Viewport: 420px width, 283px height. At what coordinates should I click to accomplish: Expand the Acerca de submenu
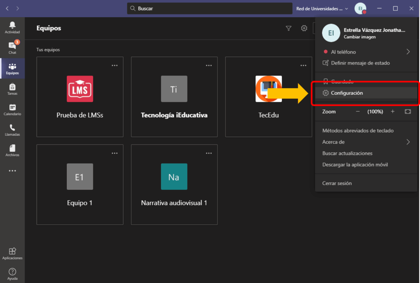(408, 142)
